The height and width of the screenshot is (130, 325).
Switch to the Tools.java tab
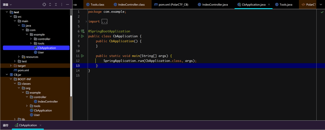(284, 5)
